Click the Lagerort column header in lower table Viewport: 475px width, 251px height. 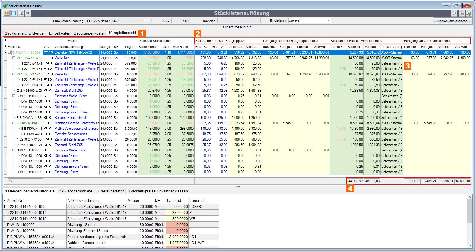204,201
